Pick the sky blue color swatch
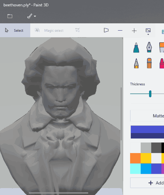The image size is (164, 195). (146, 169)
